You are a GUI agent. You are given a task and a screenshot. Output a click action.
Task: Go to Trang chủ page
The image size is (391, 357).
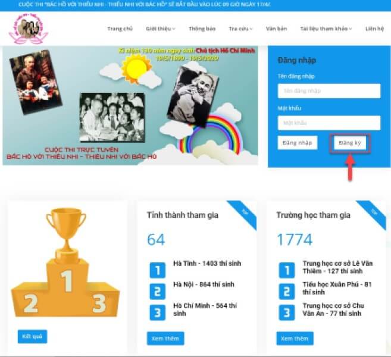point(120,29)
